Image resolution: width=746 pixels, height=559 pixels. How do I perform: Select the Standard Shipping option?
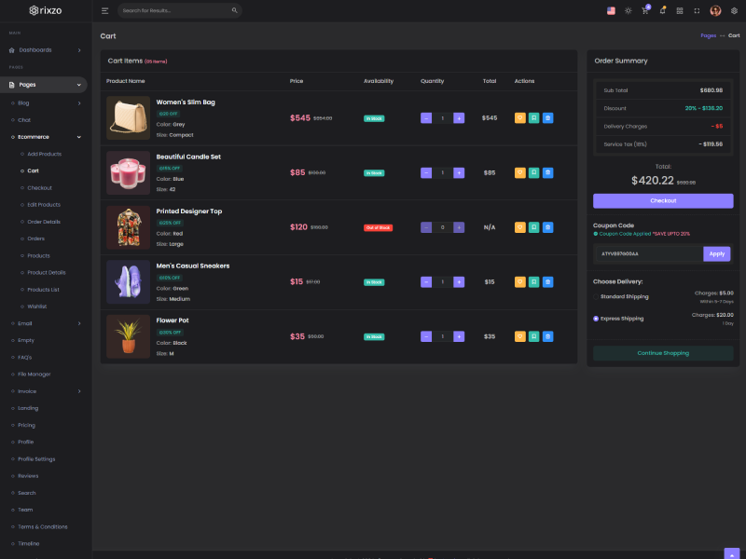[x=597, y=297]
